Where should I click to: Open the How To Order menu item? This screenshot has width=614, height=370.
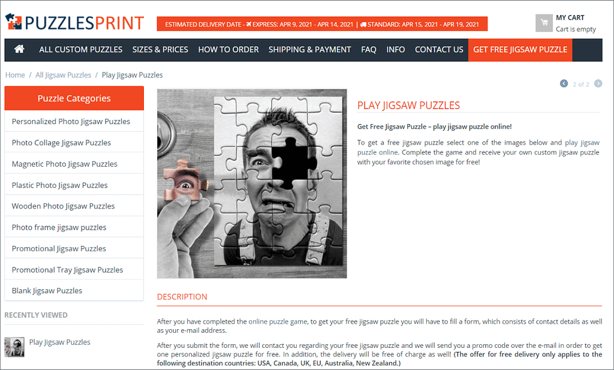point(228,50)
